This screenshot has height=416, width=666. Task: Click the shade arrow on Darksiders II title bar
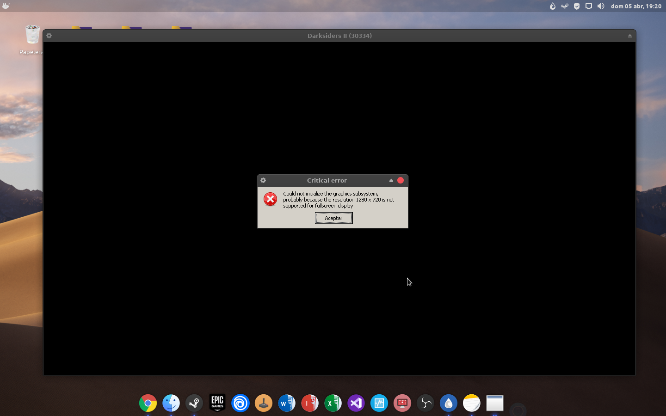629,36
